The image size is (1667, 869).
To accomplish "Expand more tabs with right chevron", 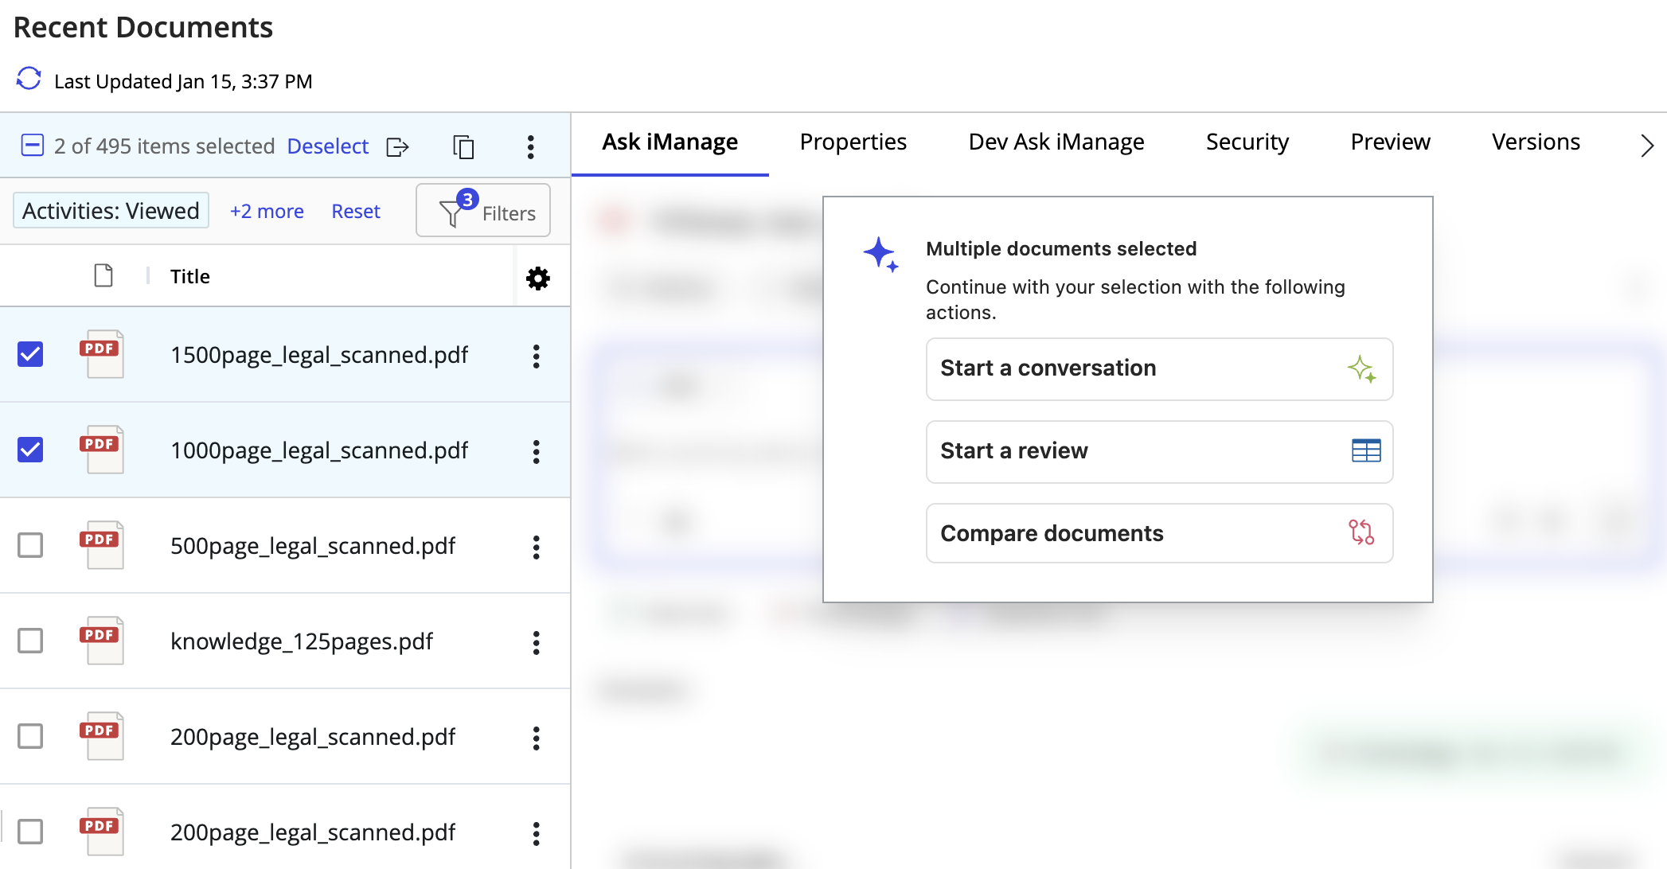I will coord(1646,145).
